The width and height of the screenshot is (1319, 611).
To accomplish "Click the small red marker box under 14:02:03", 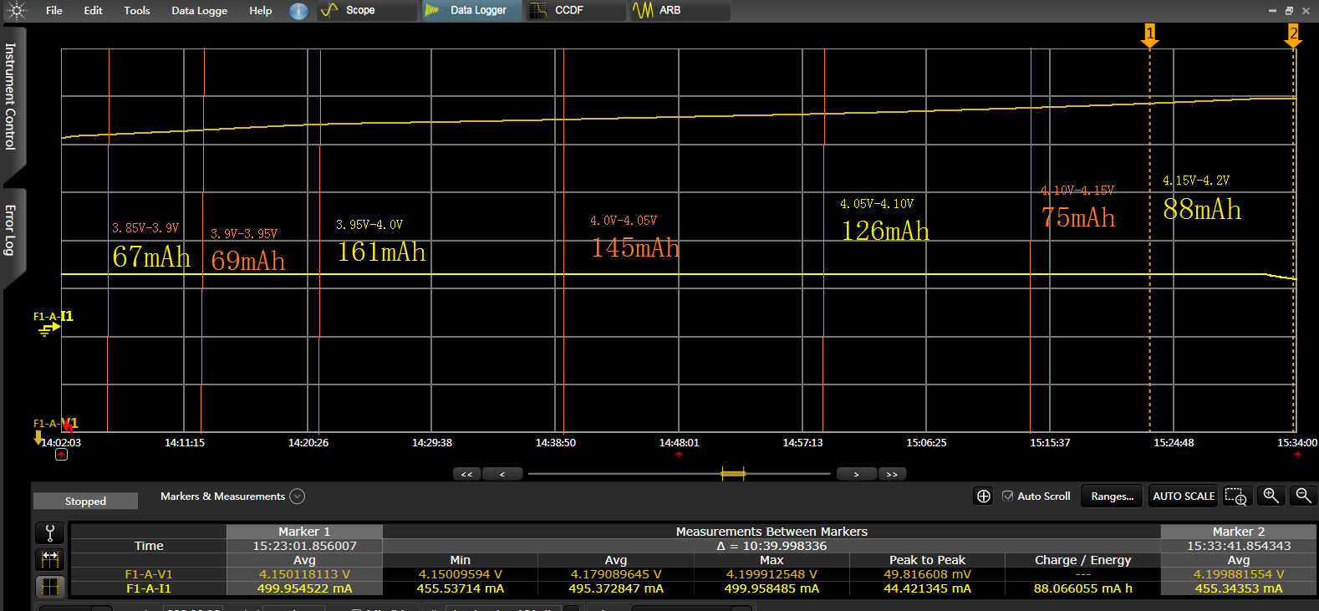I will 61,455.
